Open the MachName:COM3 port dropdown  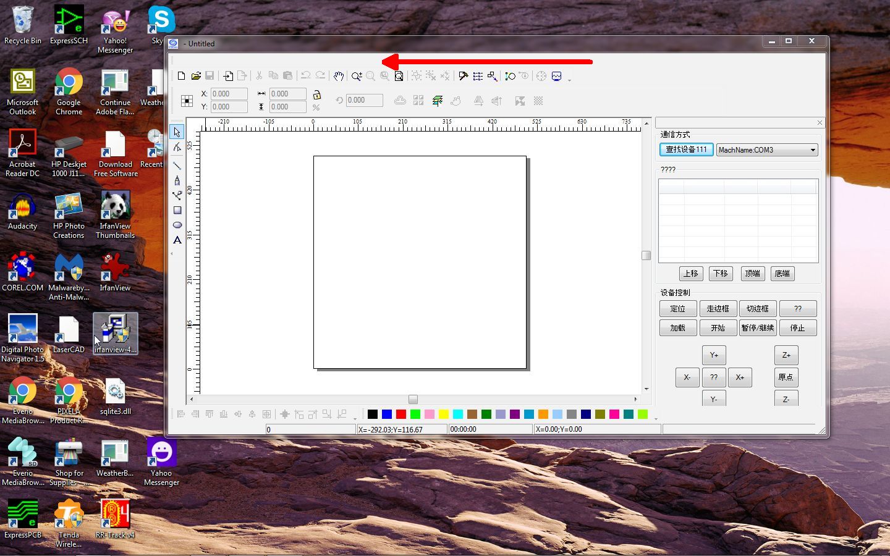813,150
